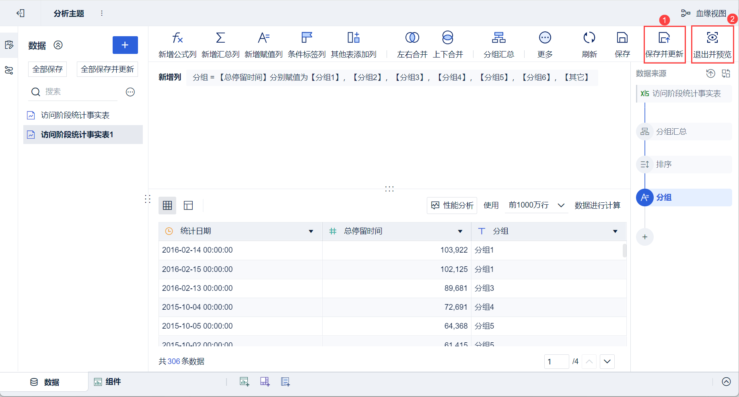Switch to the 数据 bottom tab
This screenshot has height=397, width=739.
pos(45,382)
